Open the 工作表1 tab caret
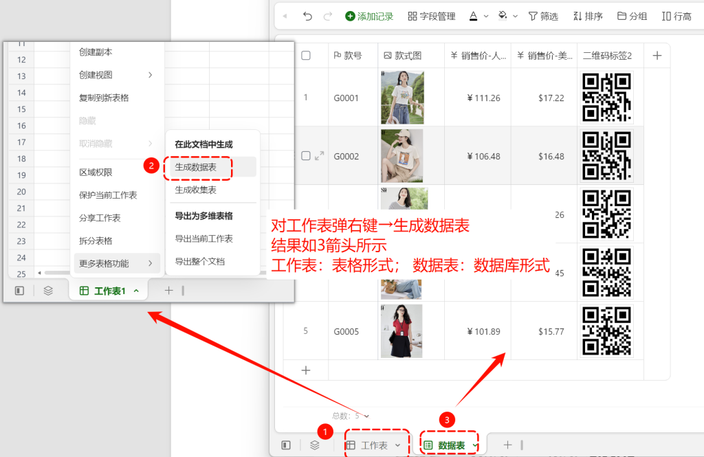Screen dimensions: 704x457 pyautogui.click(x=137, y=291)
